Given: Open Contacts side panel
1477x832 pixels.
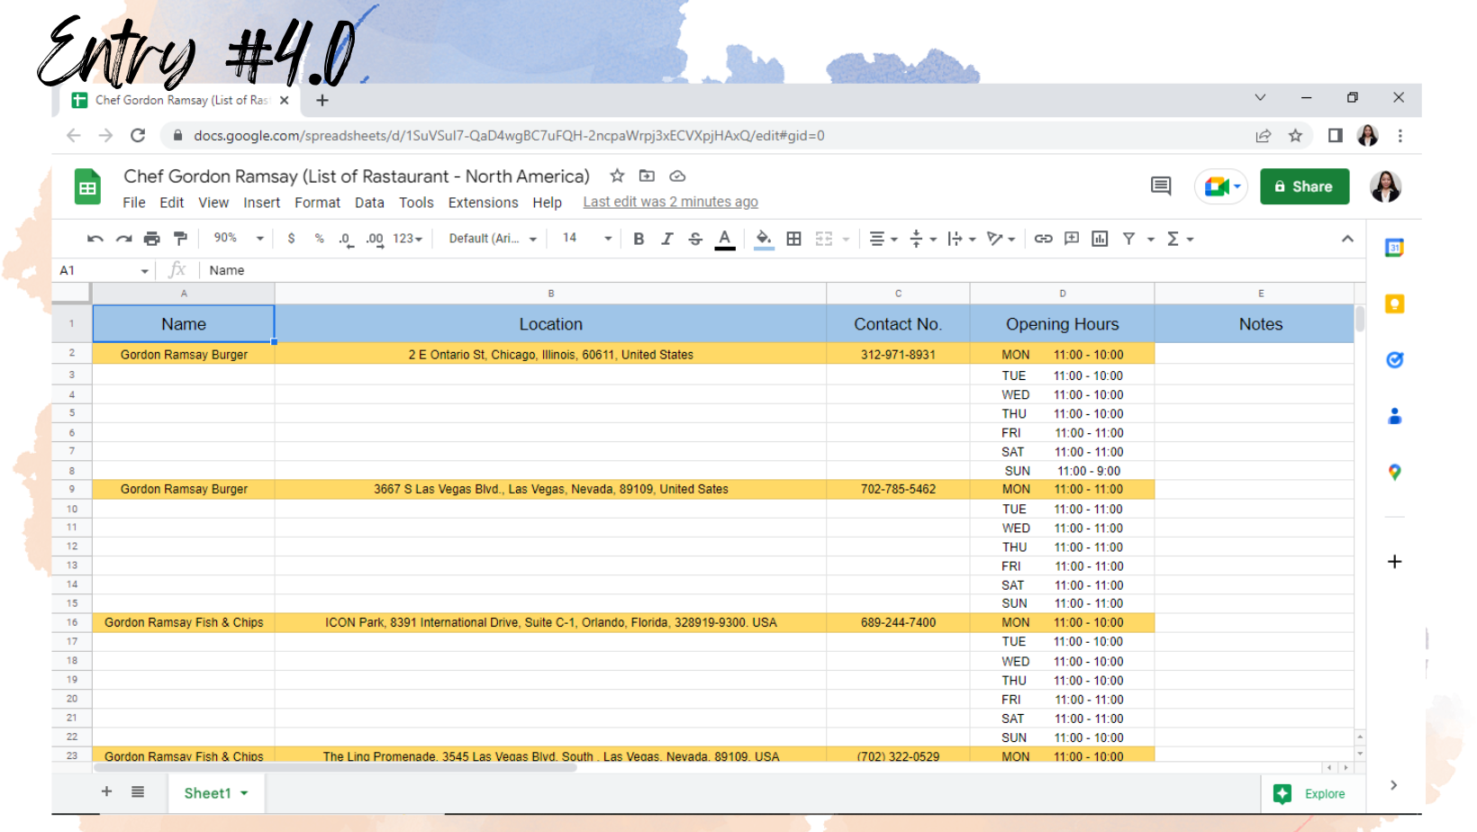Looking at the screenshot, I should tap(1394, 416).
